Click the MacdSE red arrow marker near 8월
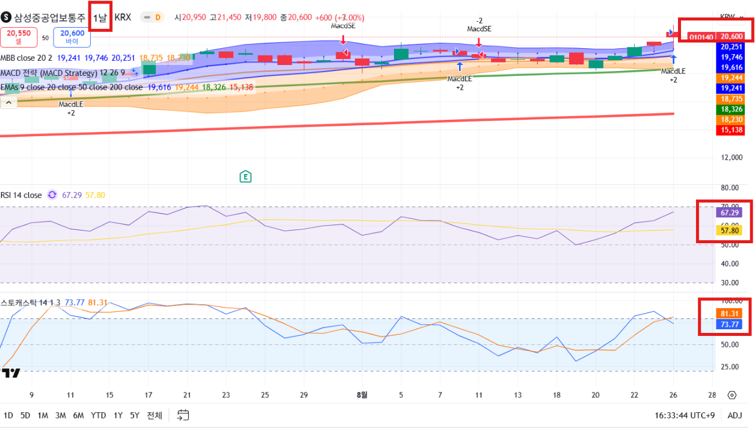Screen dimensions: 755x428 343,39
